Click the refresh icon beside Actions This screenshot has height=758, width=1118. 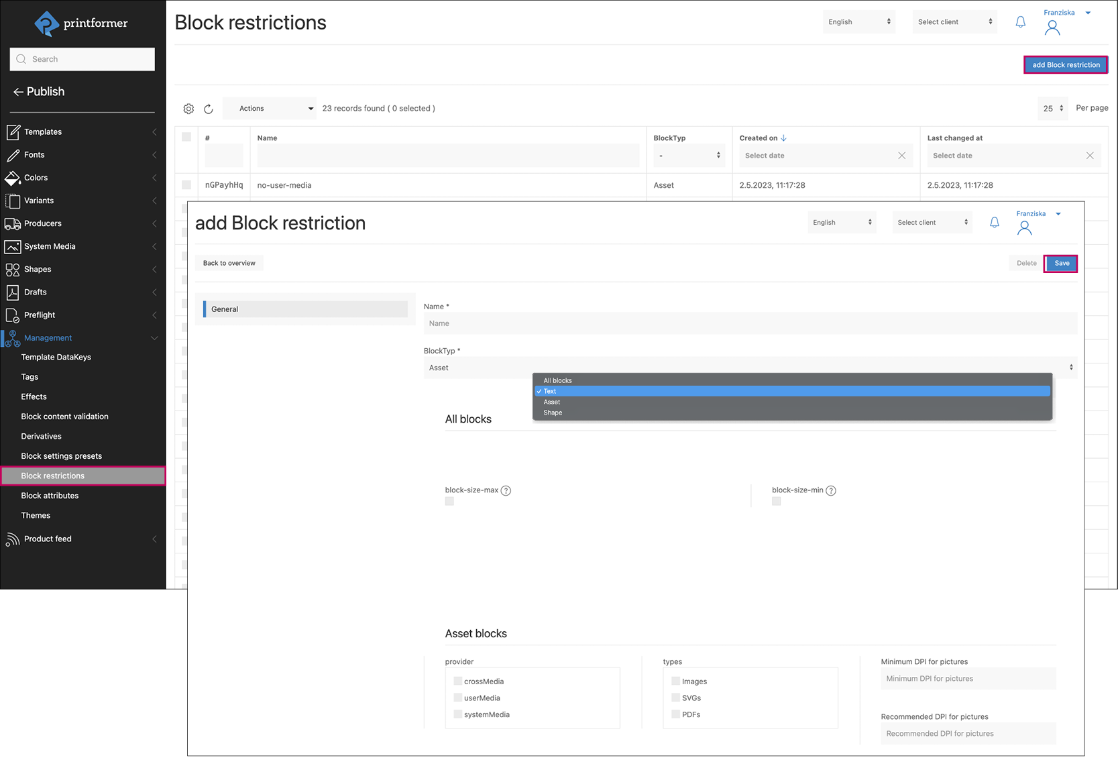click(x=209, y=109)
